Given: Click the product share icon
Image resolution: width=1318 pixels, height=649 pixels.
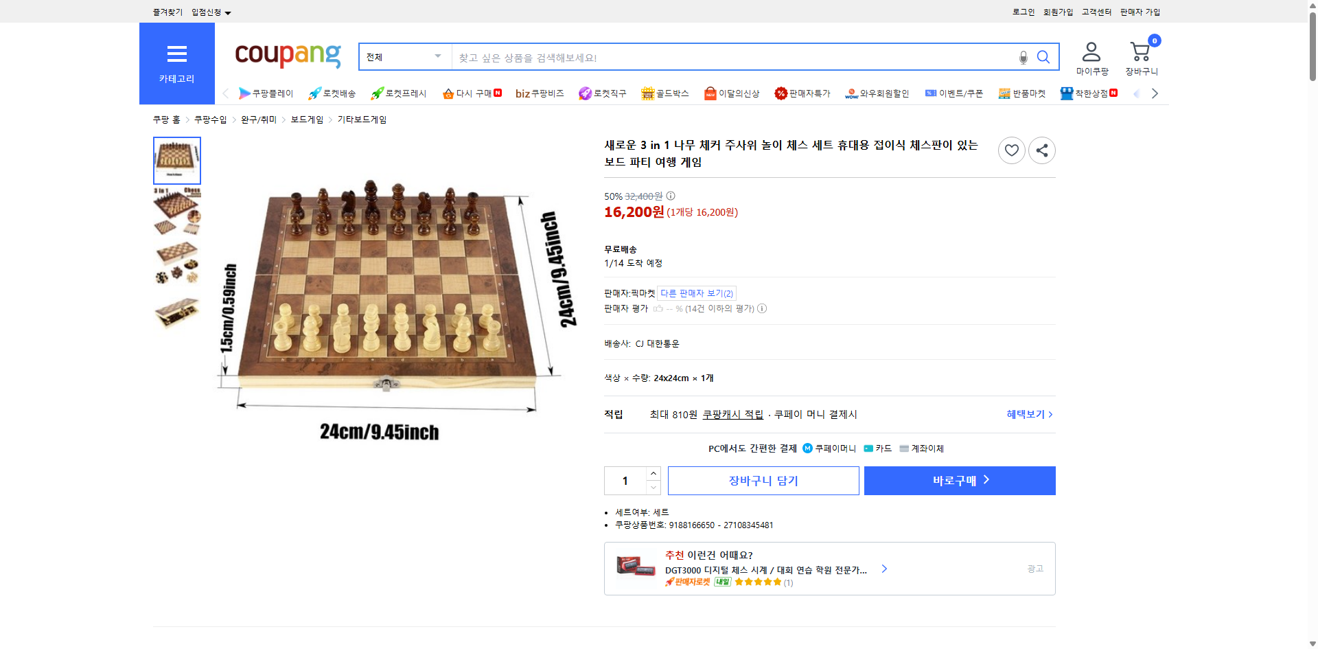Looking at the screenshot, I should point(1041,150).
